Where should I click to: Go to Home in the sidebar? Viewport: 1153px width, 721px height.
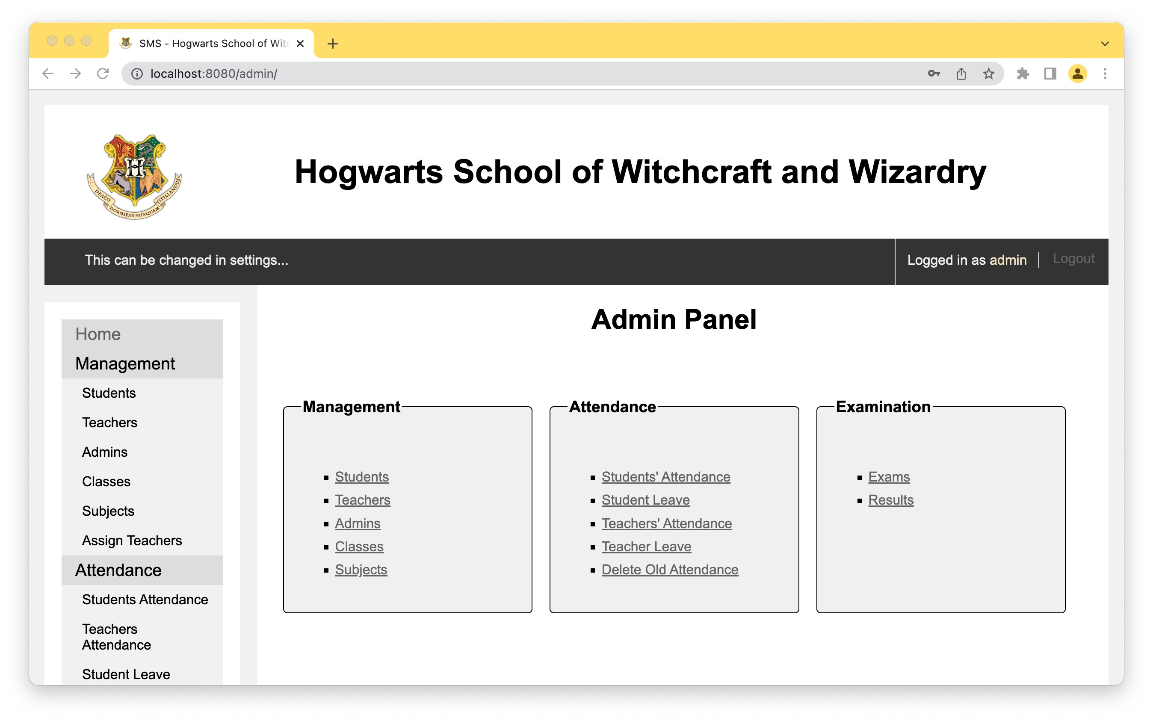(98, 334)
